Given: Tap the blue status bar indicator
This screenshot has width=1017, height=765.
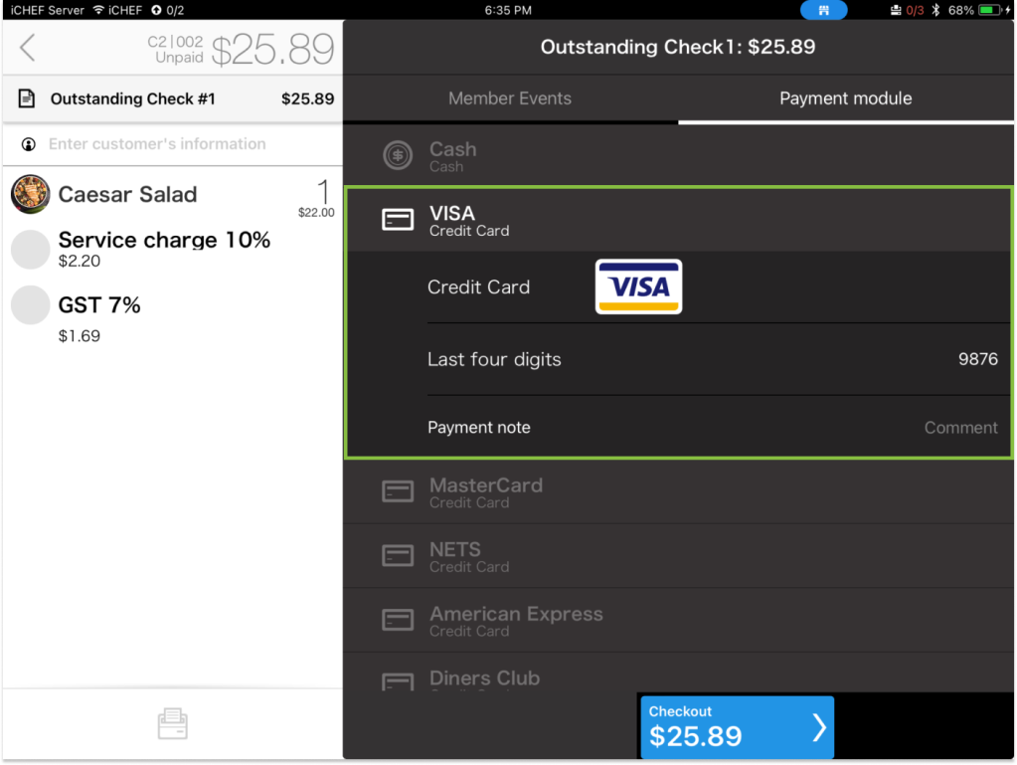Looking at the screenshot, I should tap(823, 10).
